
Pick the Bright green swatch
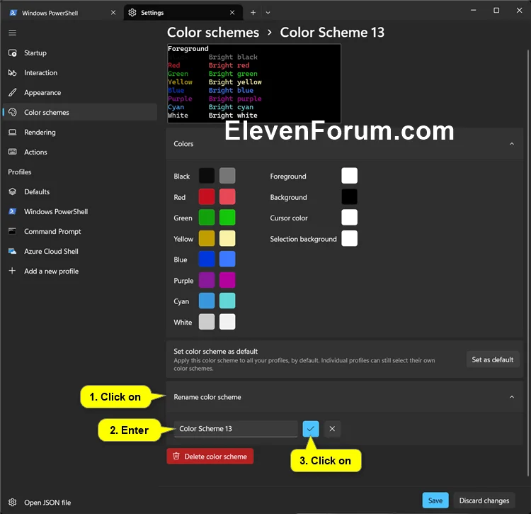click(x=227, y=218)
